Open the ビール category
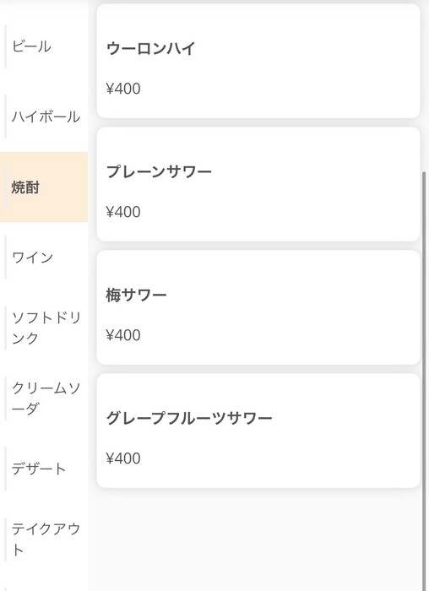 [x=44, y=46]
